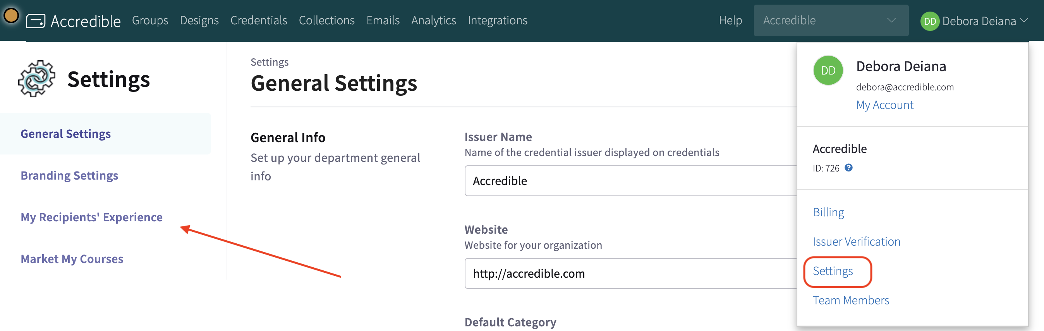Click the Accredible logo icon
Viewport: 1044px width, 331px height.
coord(36,20)
